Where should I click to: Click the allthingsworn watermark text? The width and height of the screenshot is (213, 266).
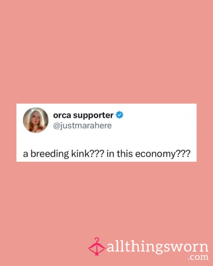158,248
